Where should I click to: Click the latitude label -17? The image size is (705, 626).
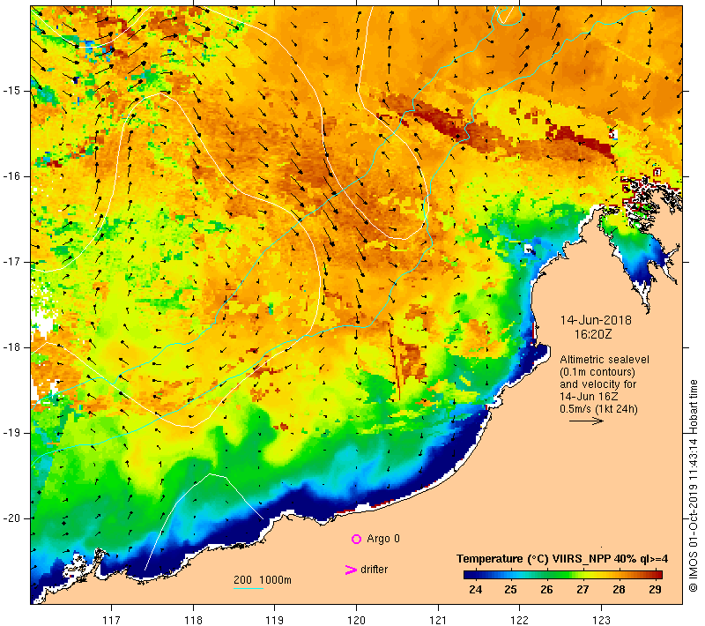[x=11, y=262]
